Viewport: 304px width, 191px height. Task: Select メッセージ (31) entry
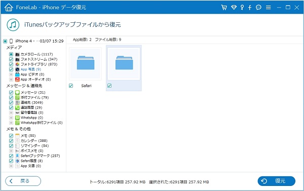[33, 93]
